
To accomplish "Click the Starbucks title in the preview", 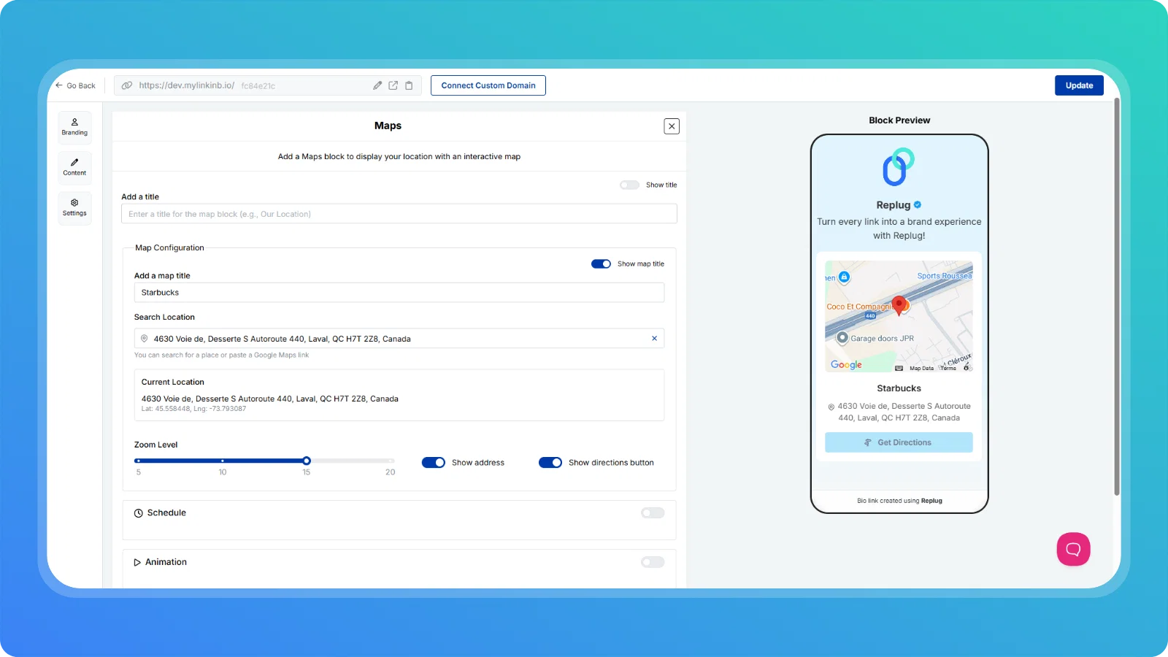I will pyautogui.click(x=899, y=388).
